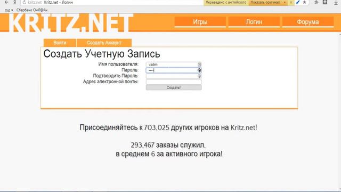Open the browser downloads arrow icon
Image resolution: width=341 pixels, height=192 pixels.
(336, 2)
